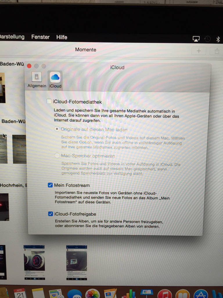Switch to the Allgemein preferences tab
This screenshot has height=298, width=223.
click(x=37, y=80)
